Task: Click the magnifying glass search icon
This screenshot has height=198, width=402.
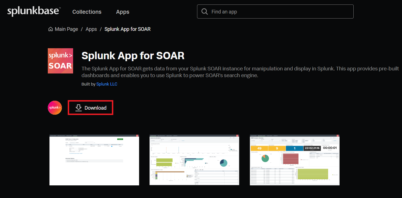Action: tap(205, 11)
